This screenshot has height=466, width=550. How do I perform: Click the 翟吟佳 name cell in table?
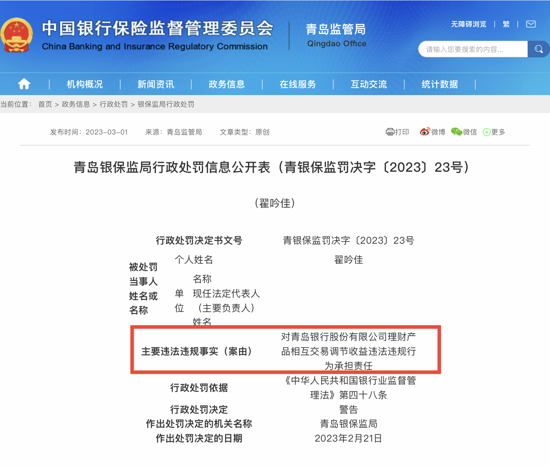click(x=349, y=260)
